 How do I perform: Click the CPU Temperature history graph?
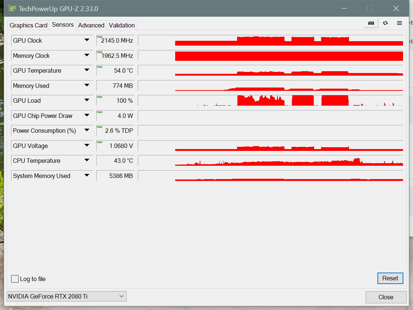[270, 161]
